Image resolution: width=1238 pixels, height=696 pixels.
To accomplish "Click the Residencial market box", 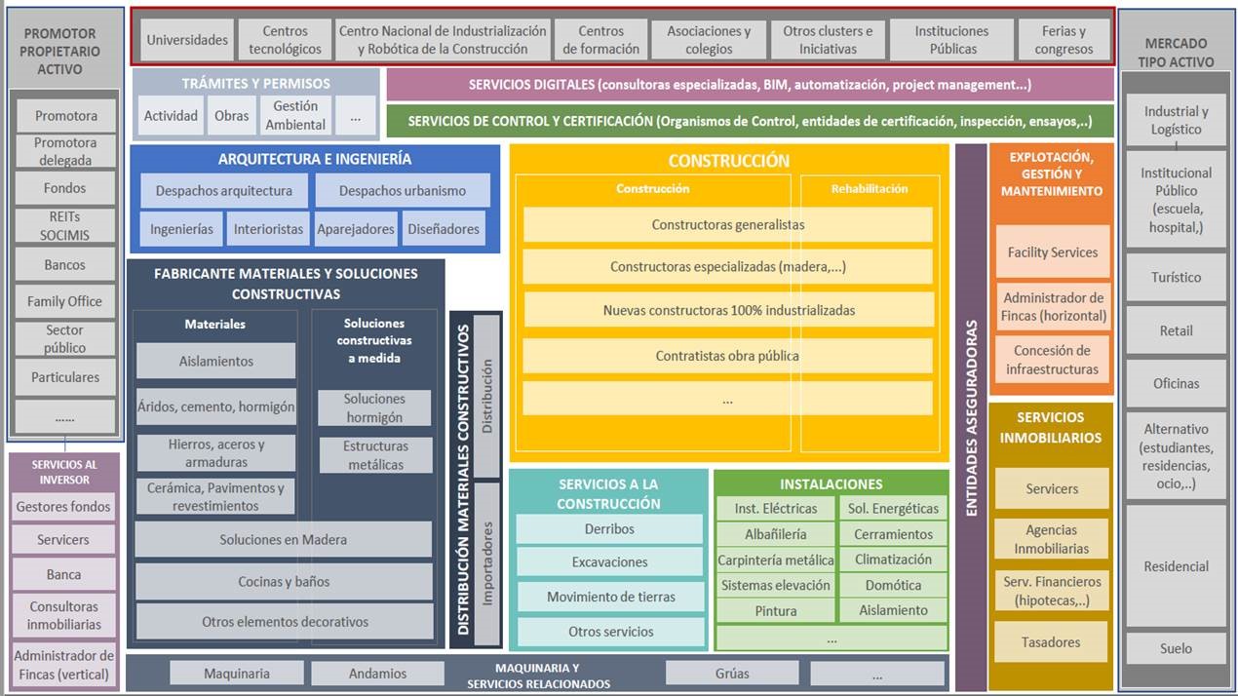I will tap(1176, 566).
